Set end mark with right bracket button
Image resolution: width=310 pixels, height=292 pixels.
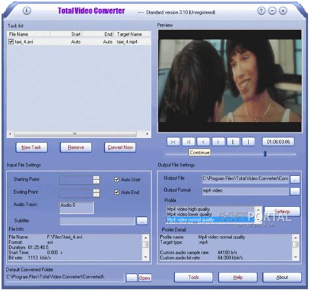coord(248,142)
